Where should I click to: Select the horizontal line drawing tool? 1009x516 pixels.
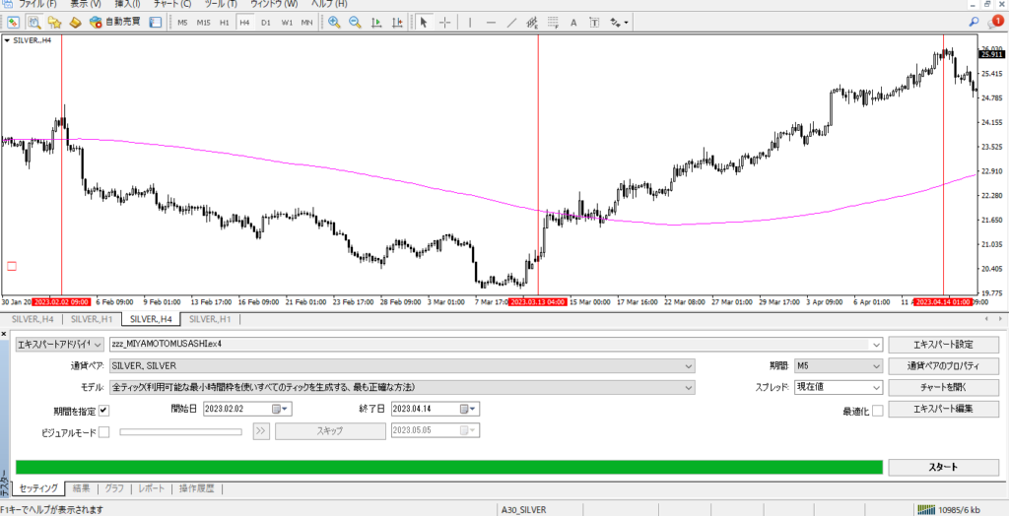491,22
